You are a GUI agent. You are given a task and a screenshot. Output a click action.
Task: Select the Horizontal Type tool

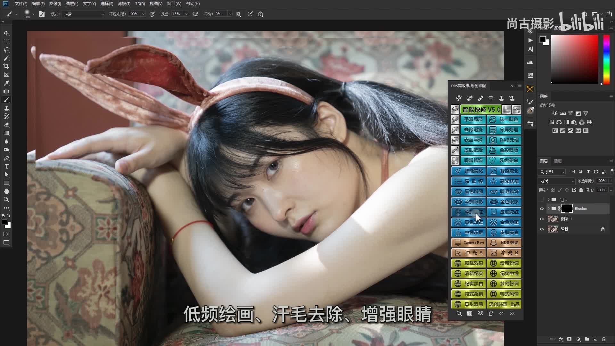(6, 166)
